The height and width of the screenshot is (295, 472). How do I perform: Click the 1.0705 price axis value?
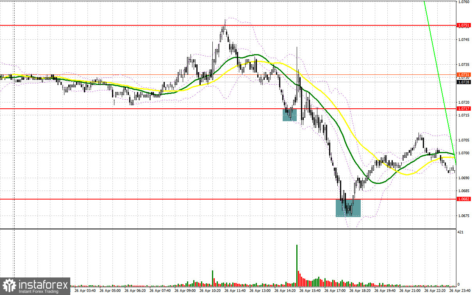click(x=464, y=140)
